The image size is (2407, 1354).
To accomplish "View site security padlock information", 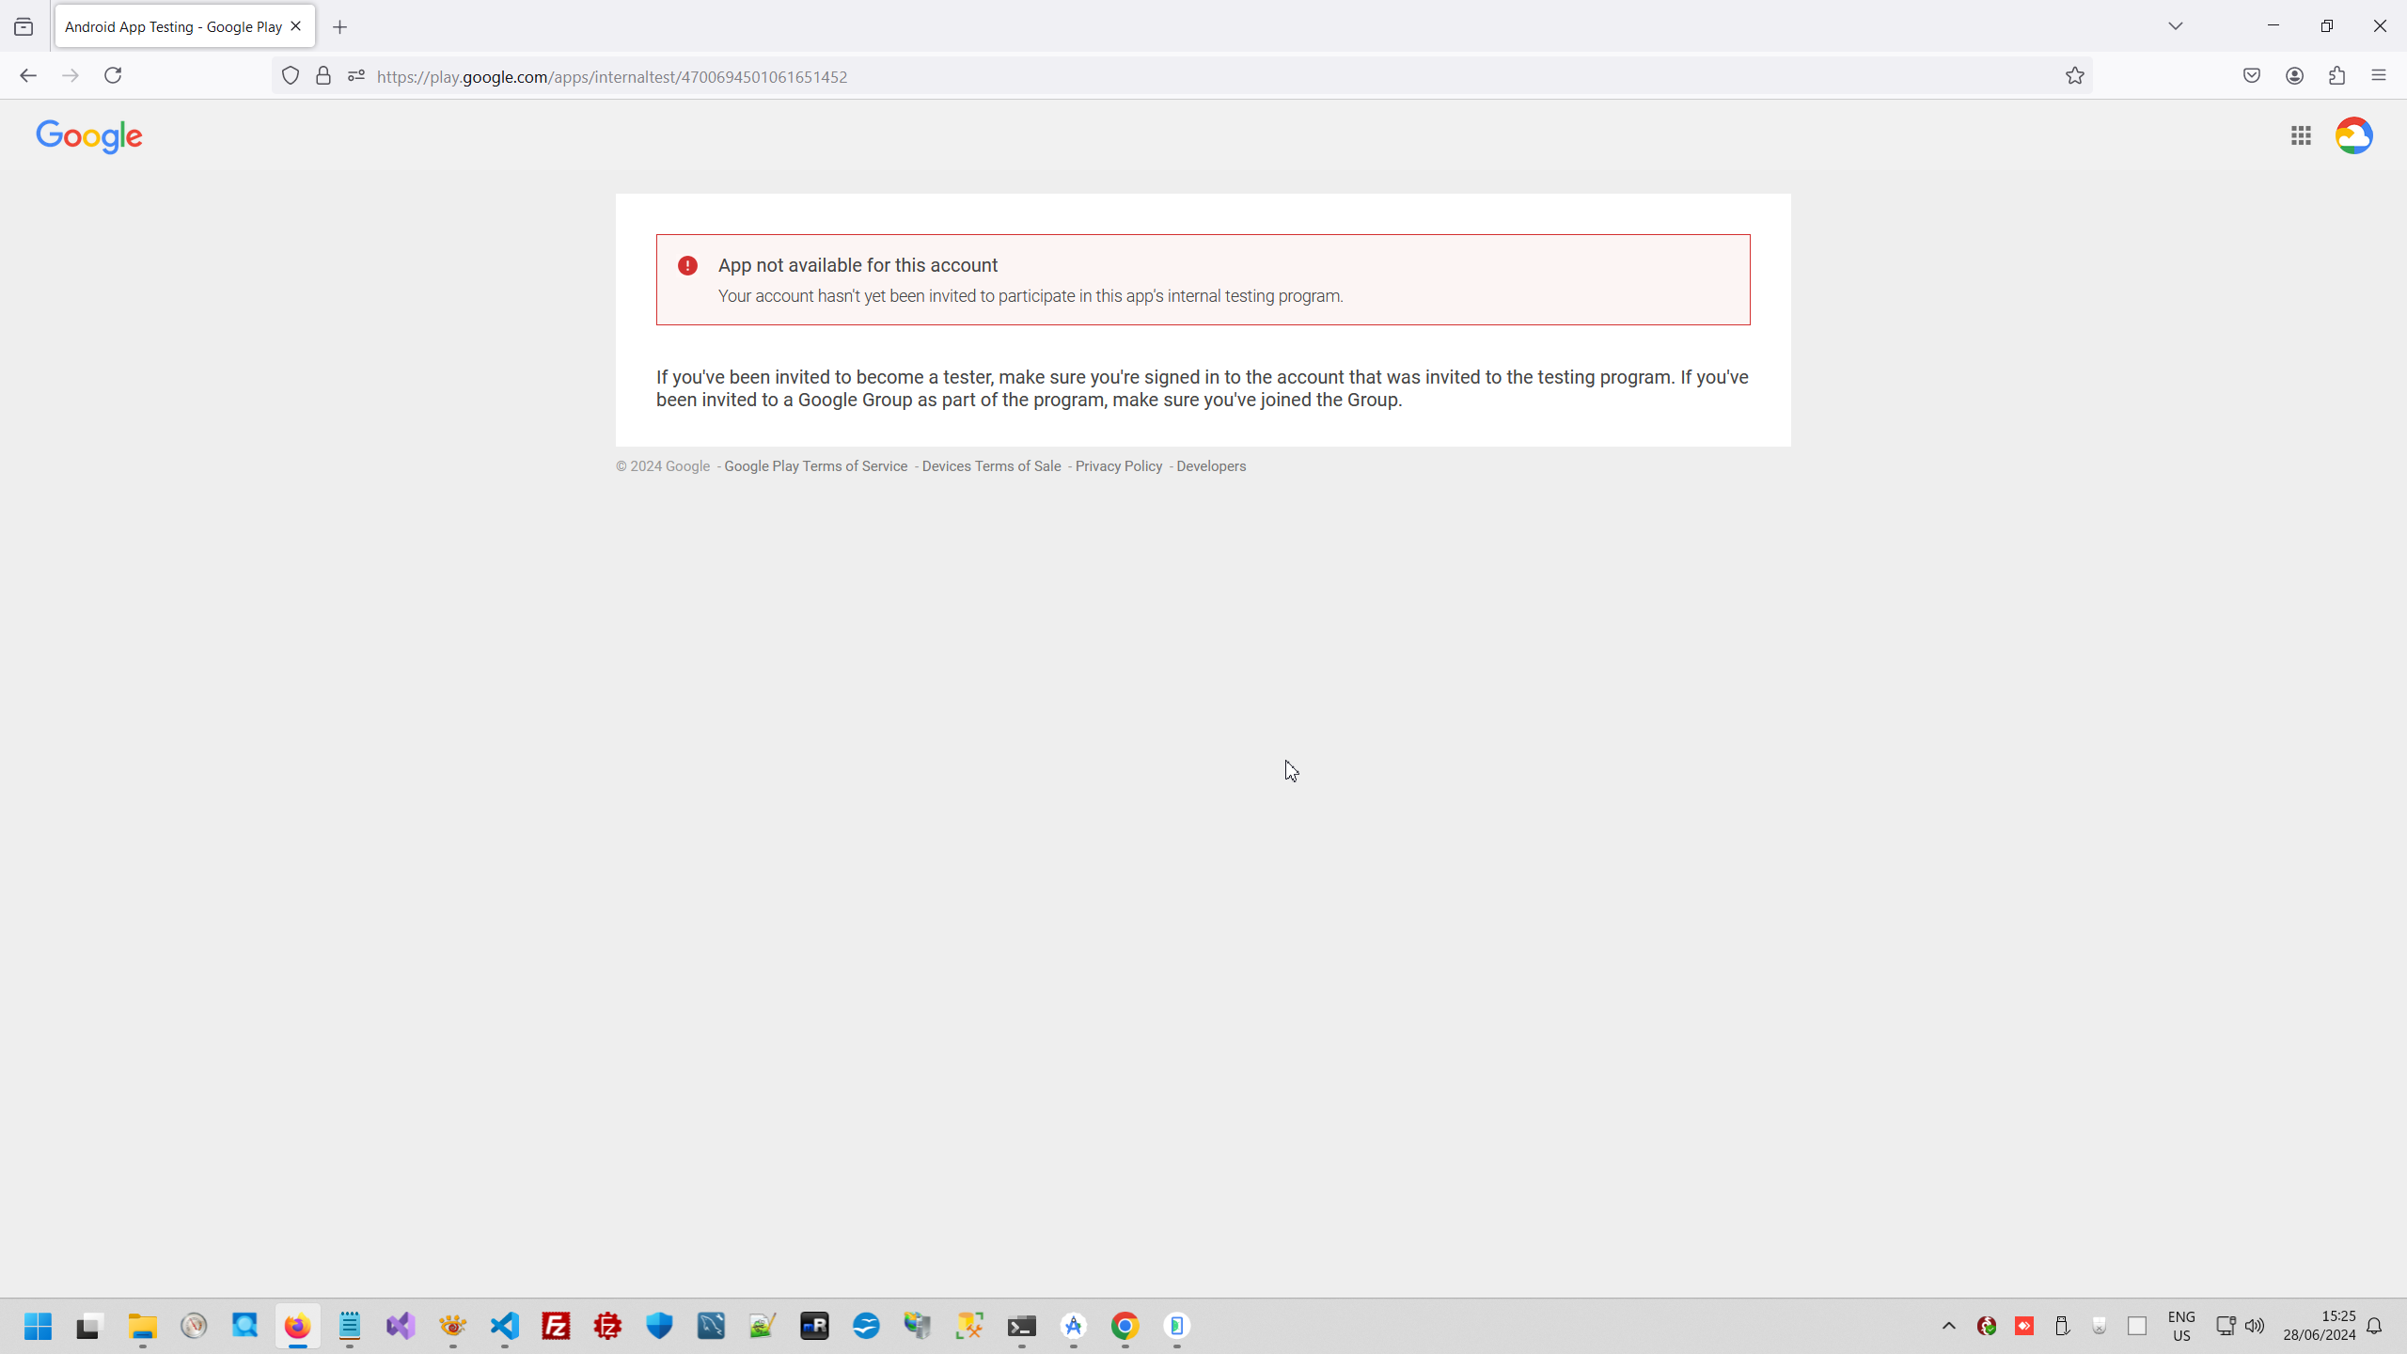I will click(x=323, y=76).
